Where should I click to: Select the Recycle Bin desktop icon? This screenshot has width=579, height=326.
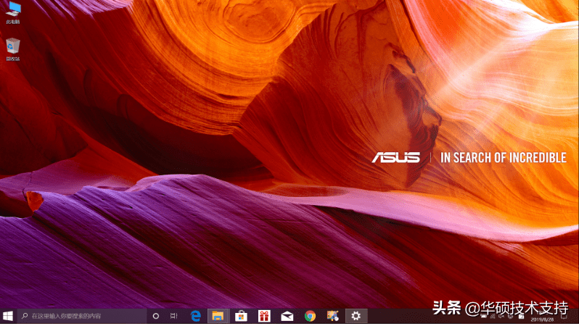point(13,49)
